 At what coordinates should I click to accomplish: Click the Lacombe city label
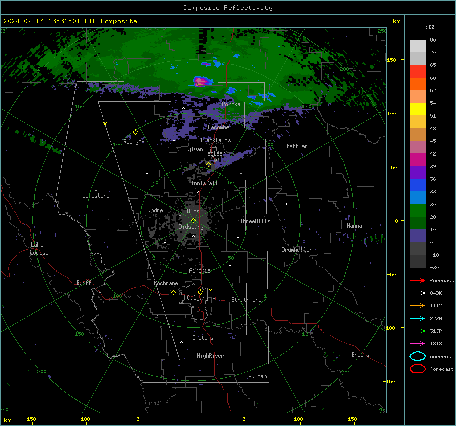tap(218, 127)
